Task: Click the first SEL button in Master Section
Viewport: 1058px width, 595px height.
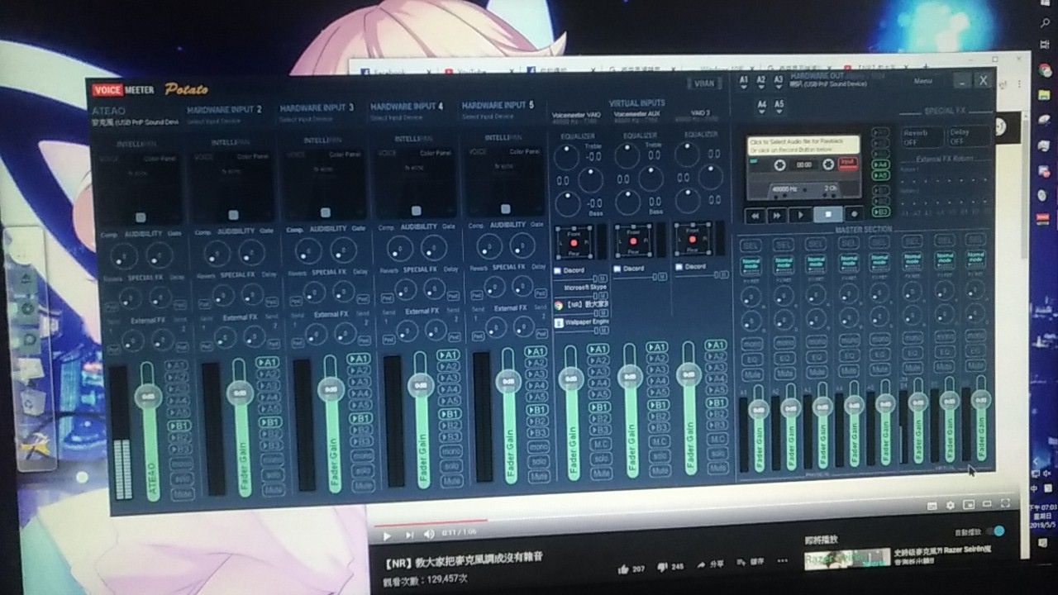Action: click(751, 245)
